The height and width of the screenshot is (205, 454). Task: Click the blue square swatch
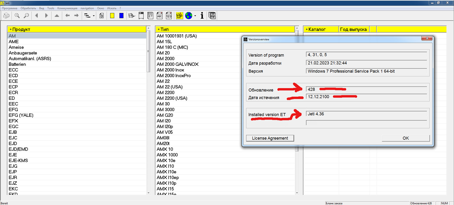[x=121, y=16]
